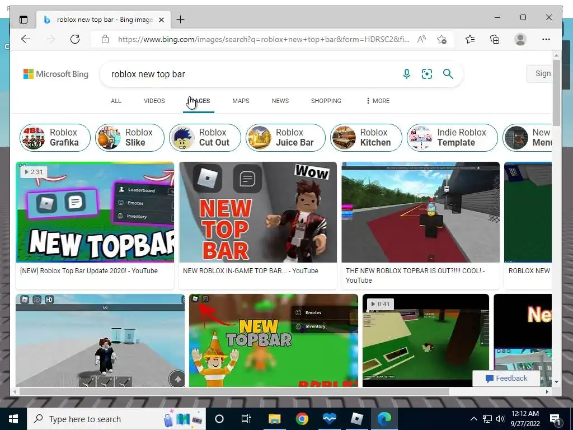Viewport: 573px width, 430px height.
Task: Click the Windows taskbar search box
Action: coord(116,419)
